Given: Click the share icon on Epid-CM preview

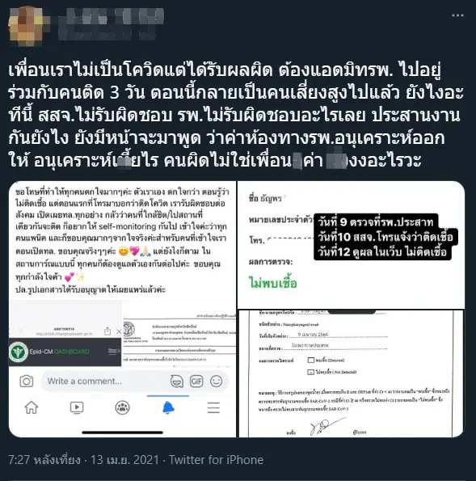Looking at the screenshot, I should coord(107,331).
